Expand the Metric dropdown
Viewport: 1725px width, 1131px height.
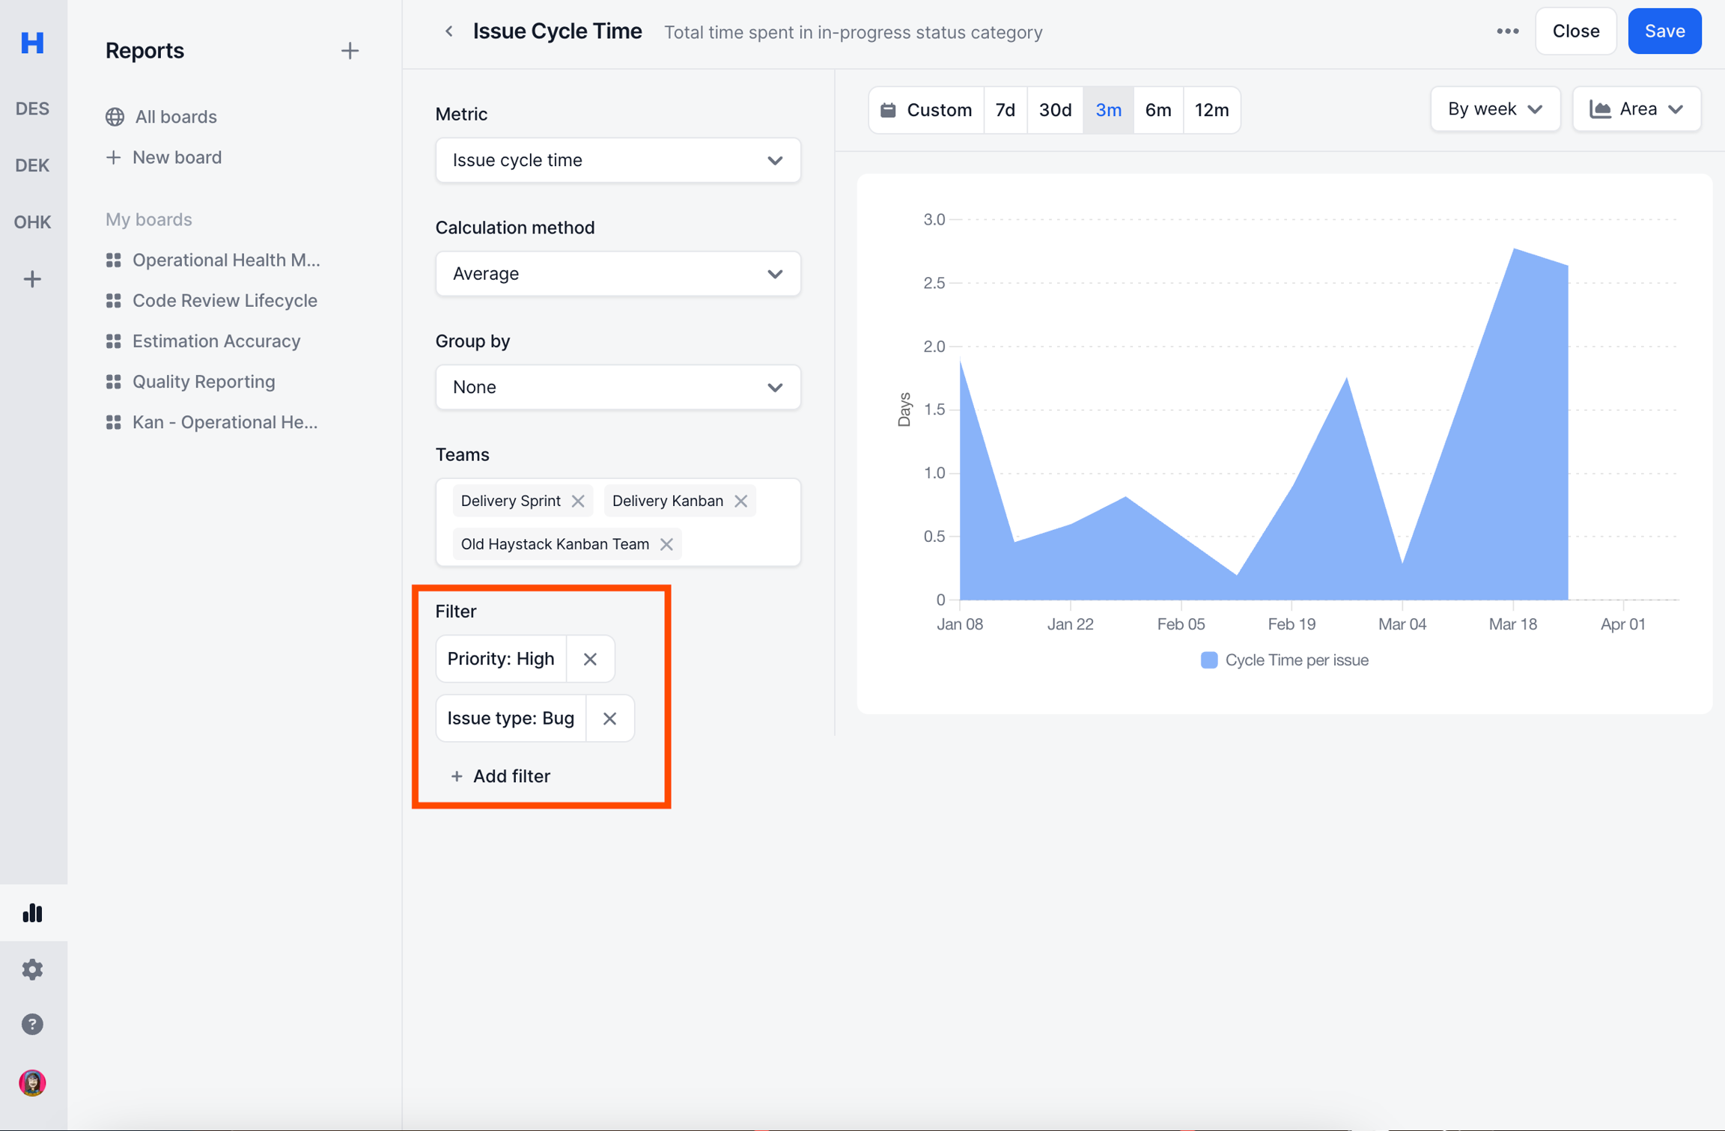[x=618, y=160]
